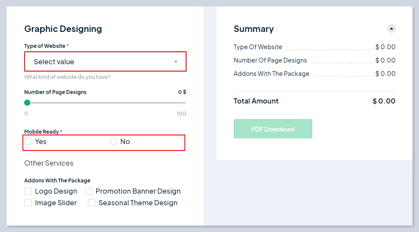Enable Seasonal Theme Design addon
419x232 pixels.
pyautogui.click(x=92, y=203)
